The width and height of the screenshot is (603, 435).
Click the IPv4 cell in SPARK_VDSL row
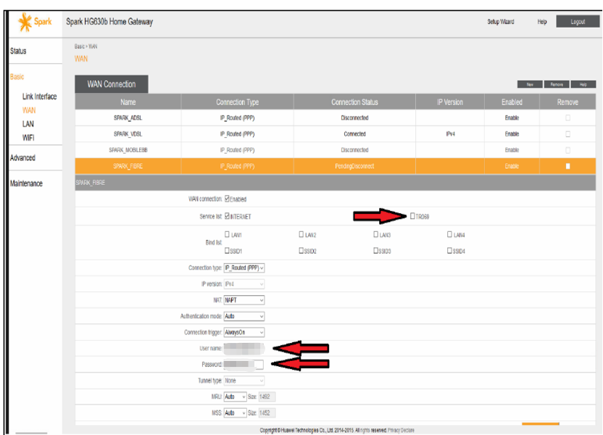[450, 134]
